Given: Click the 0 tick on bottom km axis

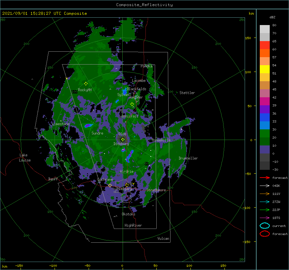Looking at the screenshot, I should [x=122, y=266].
